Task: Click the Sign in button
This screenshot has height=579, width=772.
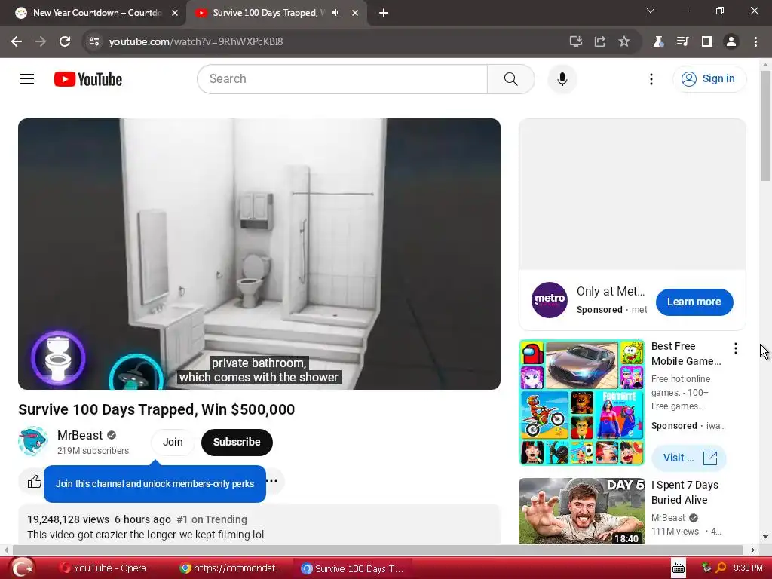Action: [709, 78]
